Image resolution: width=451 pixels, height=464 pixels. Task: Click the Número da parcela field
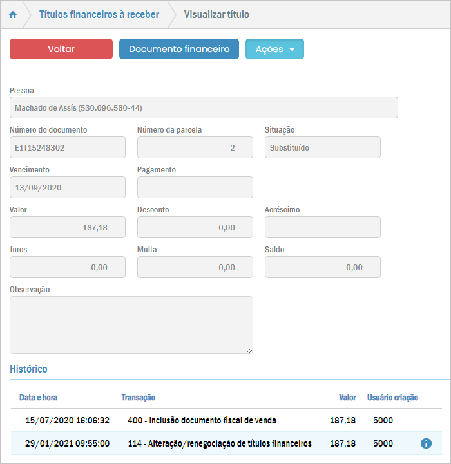(x=195, y=147)
